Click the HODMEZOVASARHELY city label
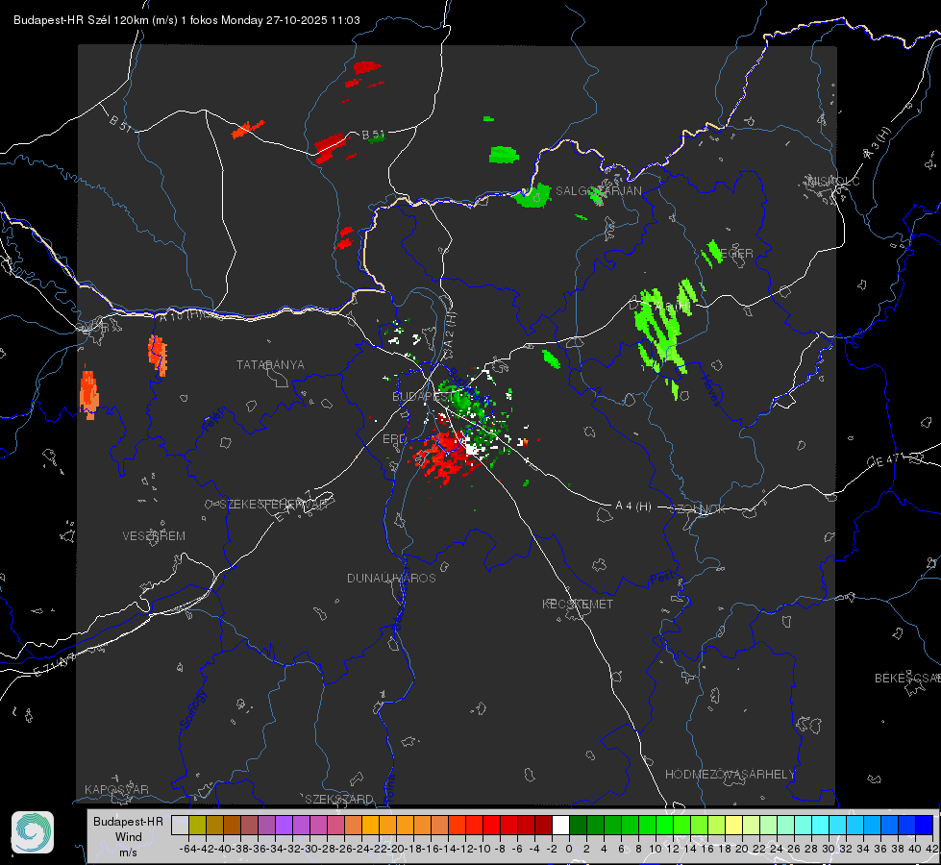Screen dimensions: 941x865 [730, 775]
